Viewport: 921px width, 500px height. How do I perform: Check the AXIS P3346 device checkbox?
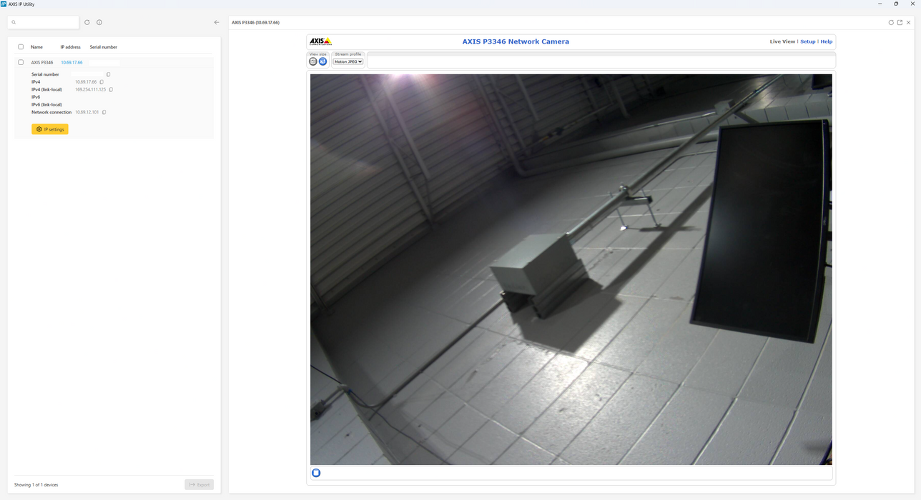tap(21, 63)
